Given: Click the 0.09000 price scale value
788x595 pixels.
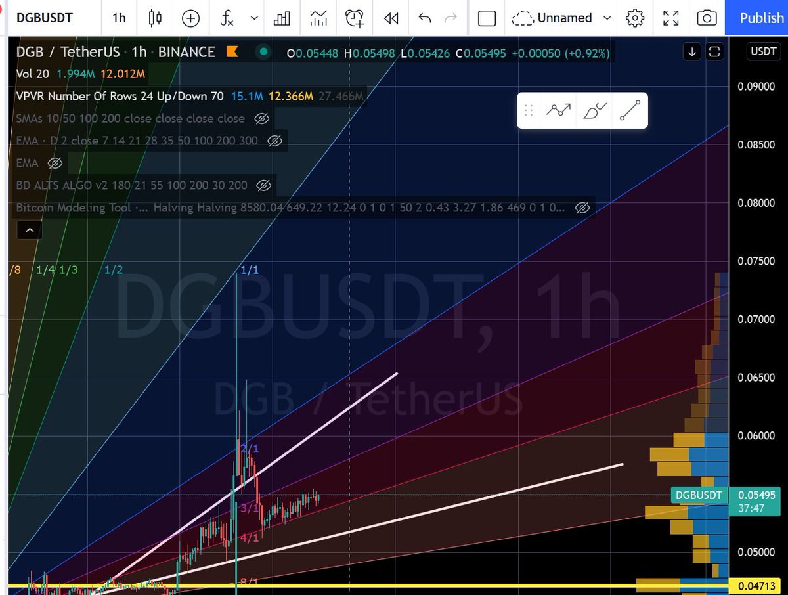Looking at the screenshot, I should coord(756,86).
